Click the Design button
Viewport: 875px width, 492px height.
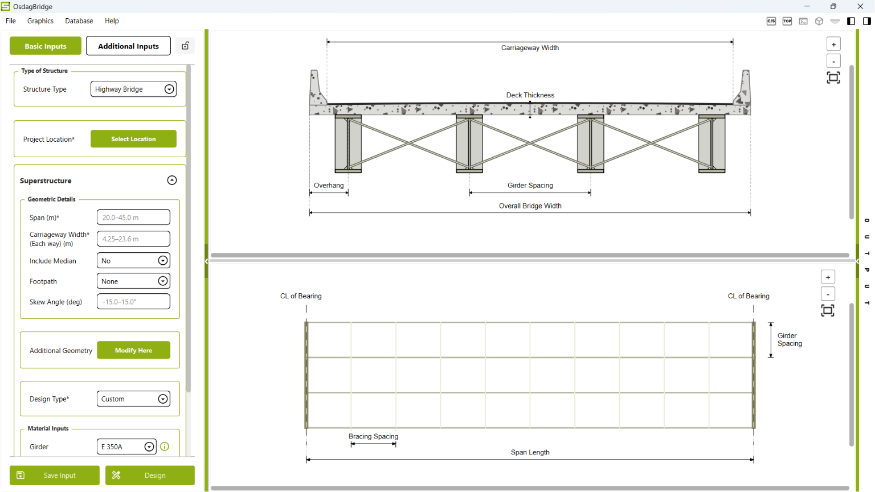click(x=150, y=475)
